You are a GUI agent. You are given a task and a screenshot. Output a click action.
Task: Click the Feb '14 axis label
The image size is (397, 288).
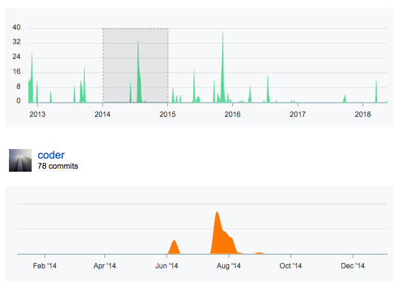(x=45, y=266)
